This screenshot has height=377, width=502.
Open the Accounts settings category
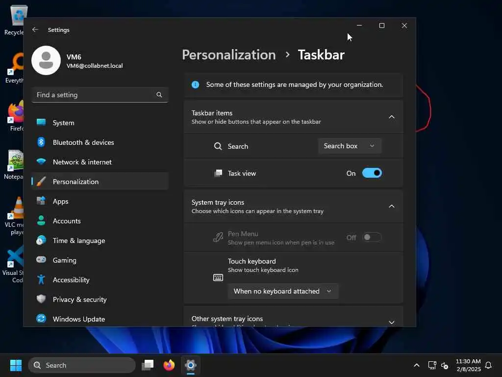tap(100, 221)
